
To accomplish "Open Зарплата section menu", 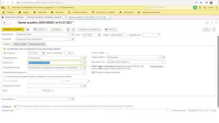I will point(40,12).
